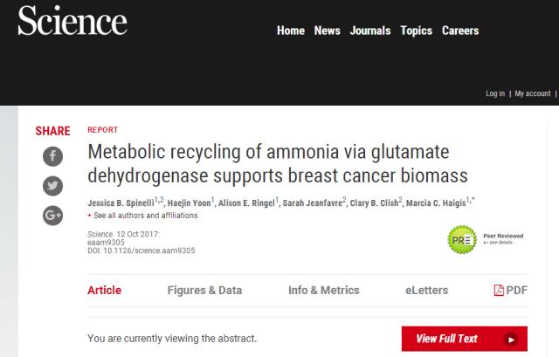Click the Science logo
The height and width of the screenshot is (357, 559).
tap(72, 23)
